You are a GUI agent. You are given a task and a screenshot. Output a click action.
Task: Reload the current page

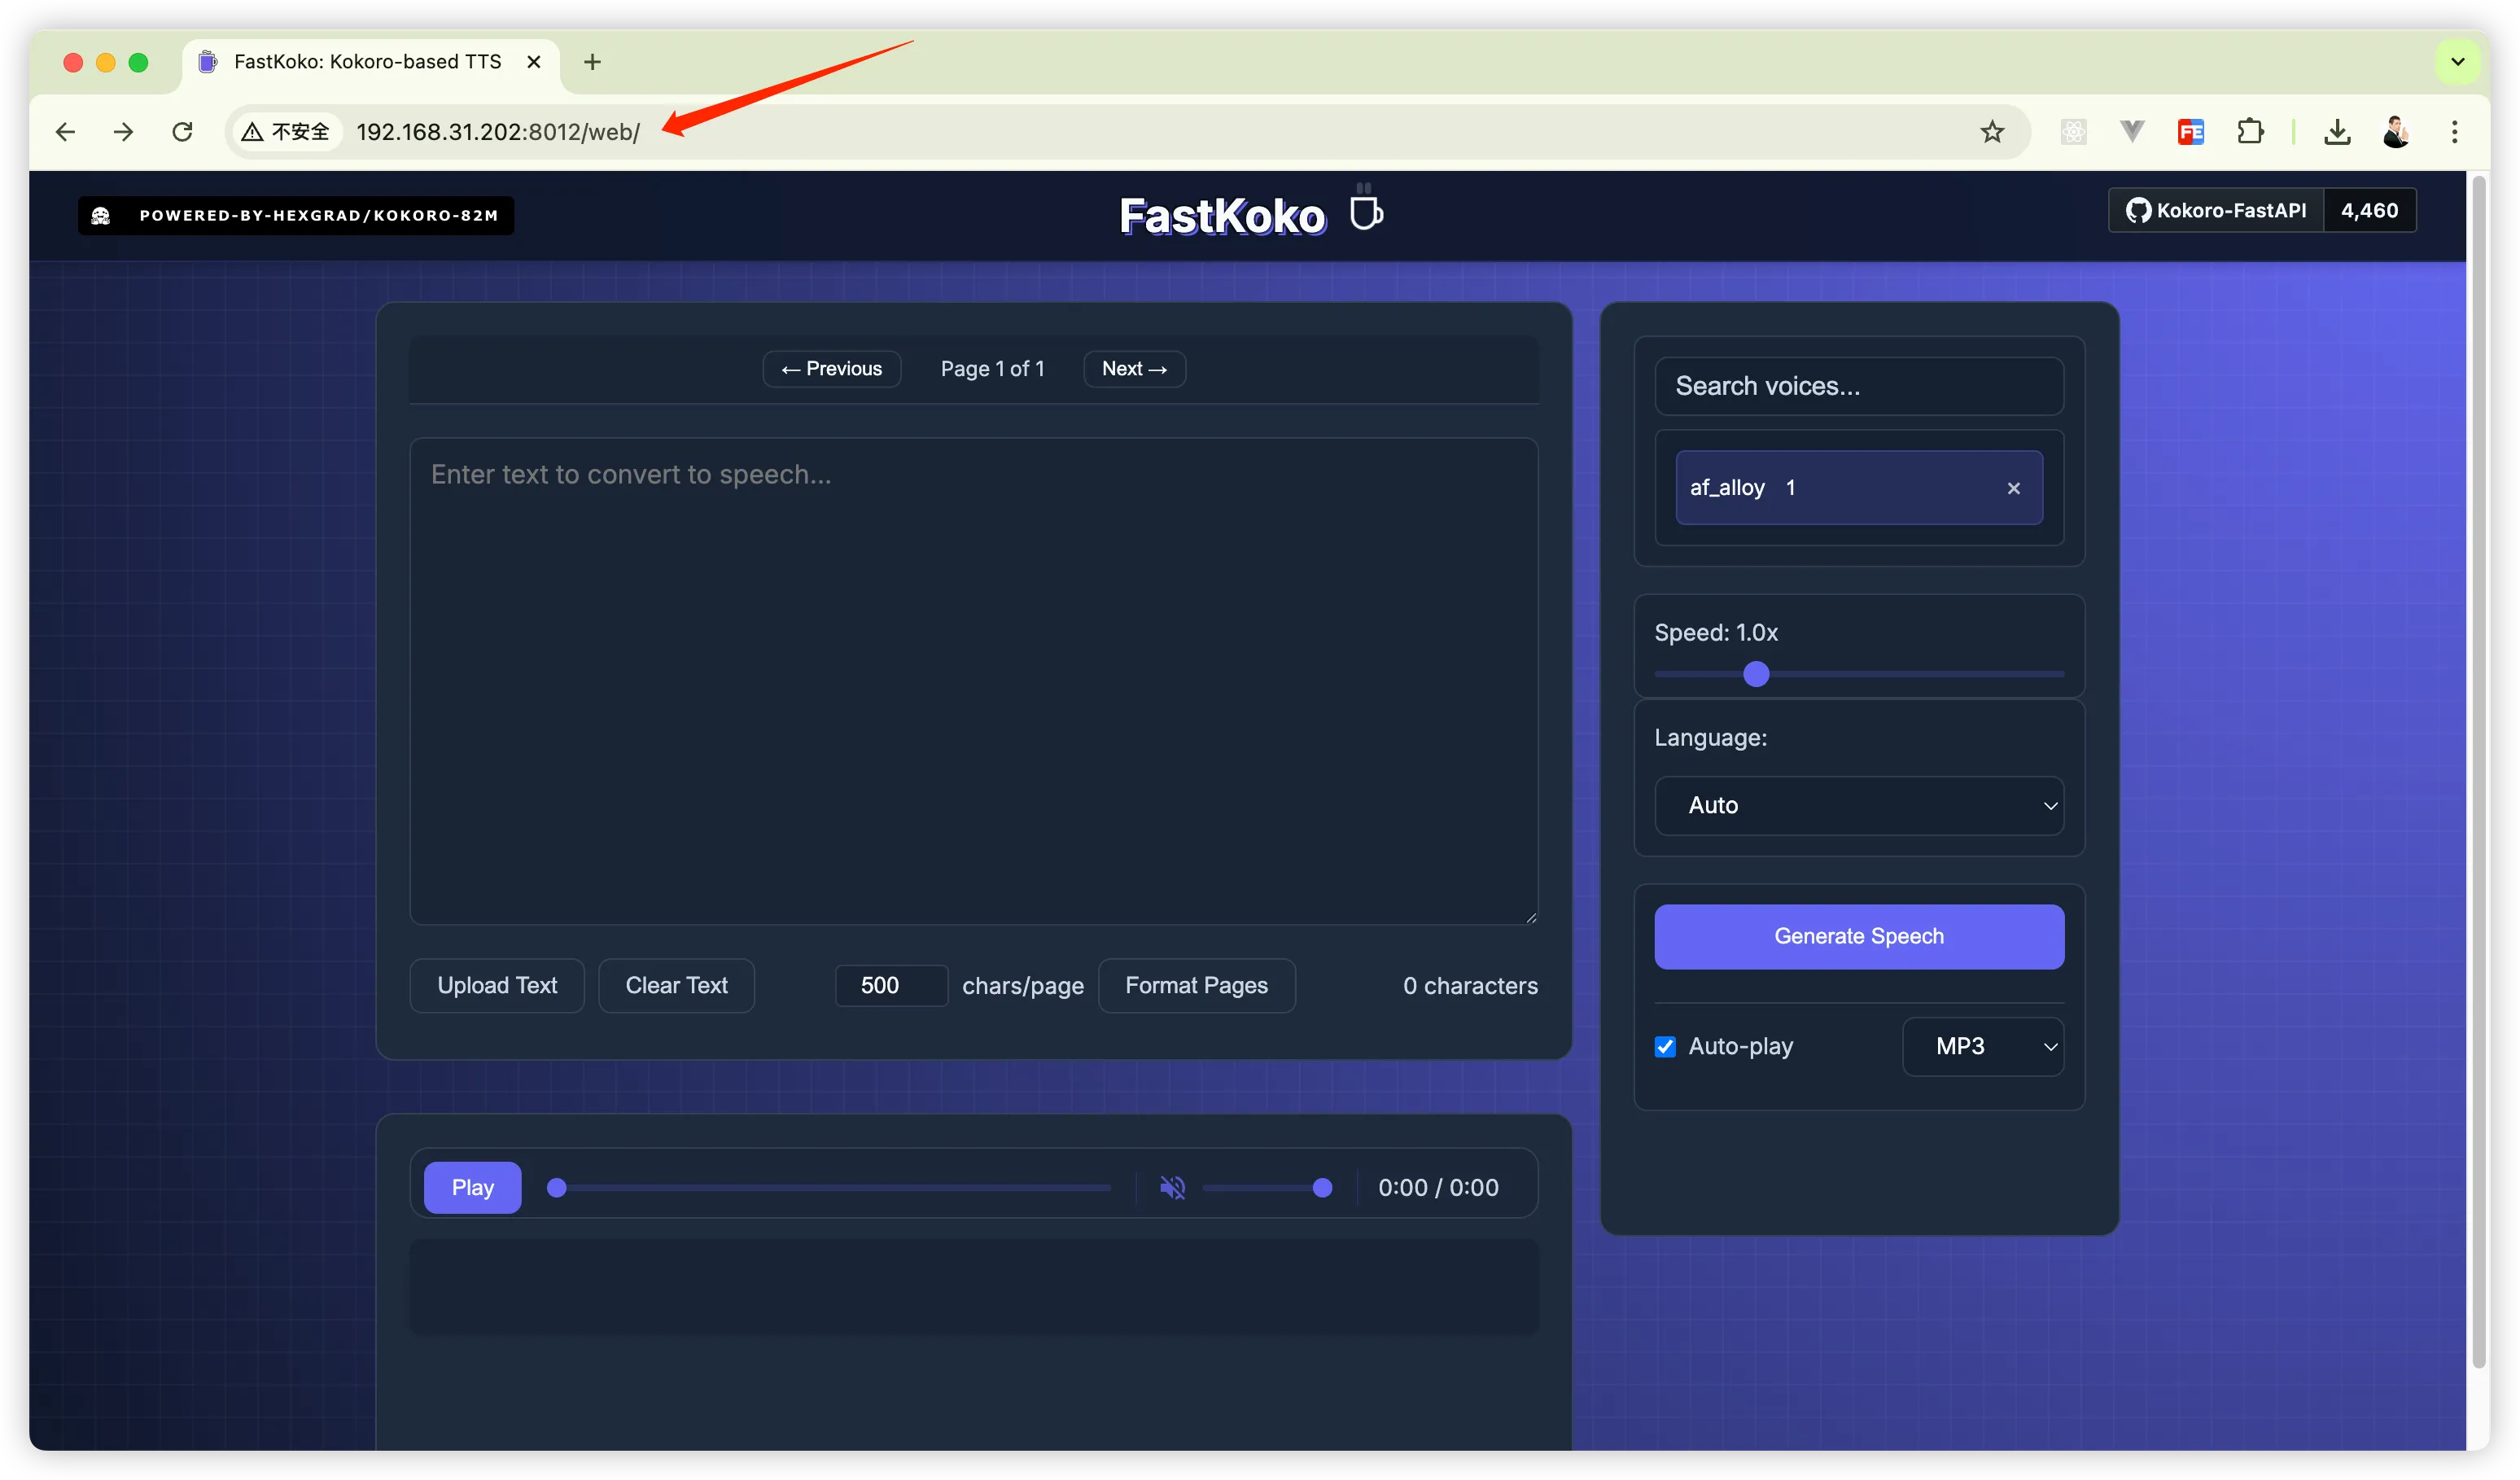click(182, 132)
